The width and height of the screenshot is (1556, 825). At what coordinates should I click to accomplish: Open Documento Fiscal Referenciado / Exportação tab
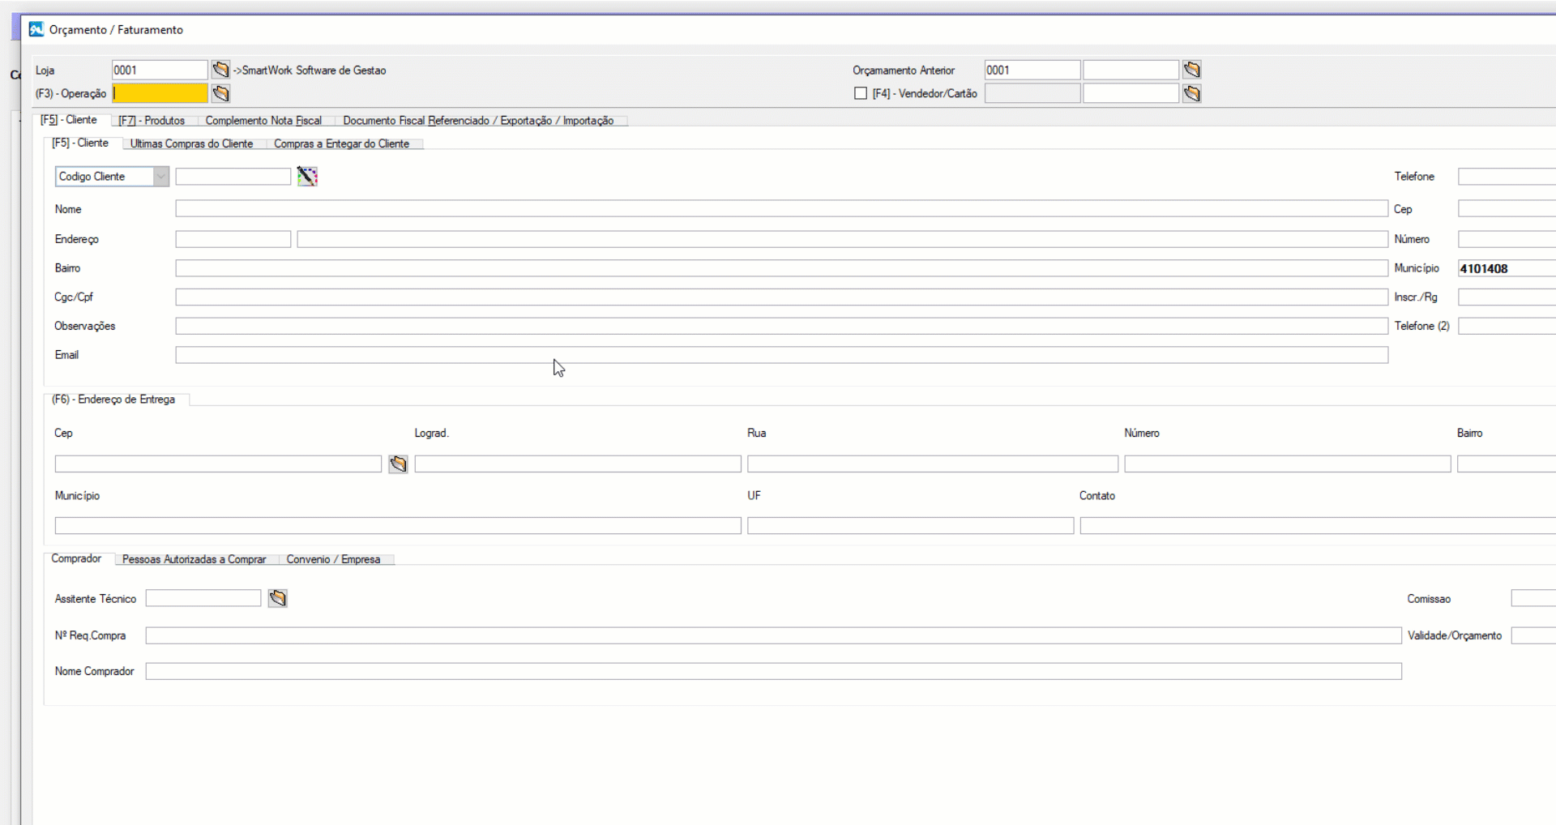pyautogui.click(x=478, y=120)
